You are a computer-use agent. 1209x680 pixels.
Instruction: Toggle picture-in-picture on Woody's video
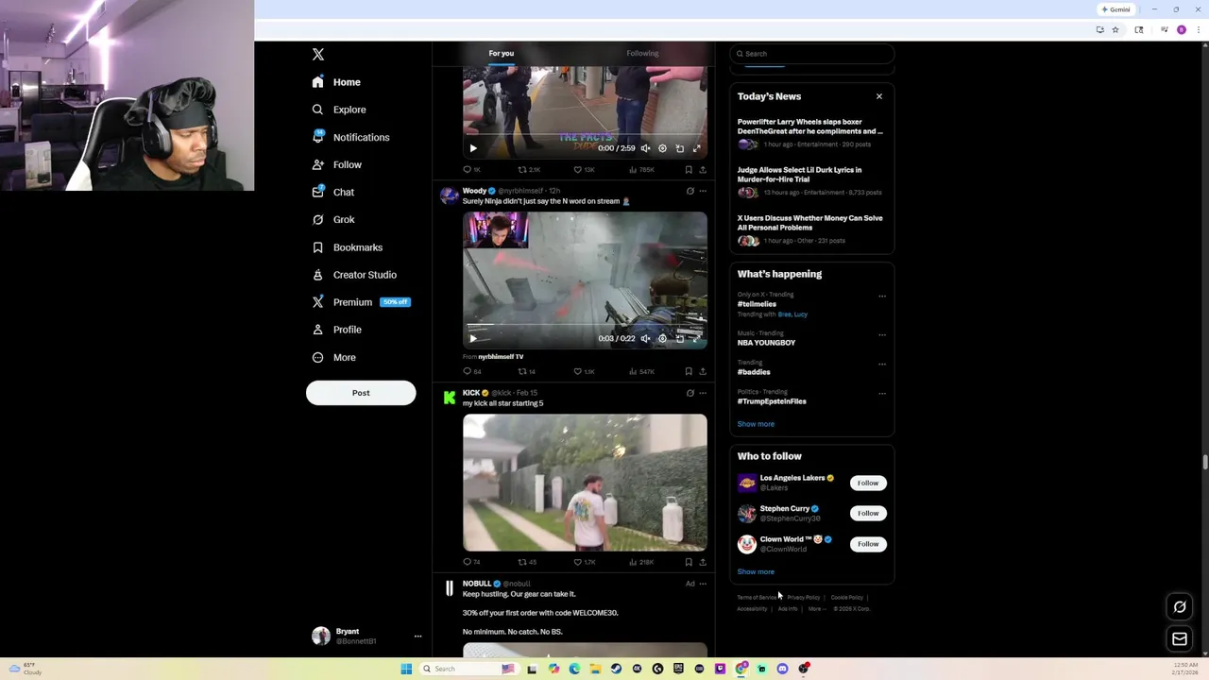tap(679, 338)
